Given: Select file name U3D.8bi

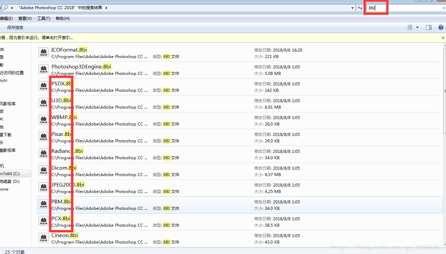Looking at the screenshot, I should [61, 101].
